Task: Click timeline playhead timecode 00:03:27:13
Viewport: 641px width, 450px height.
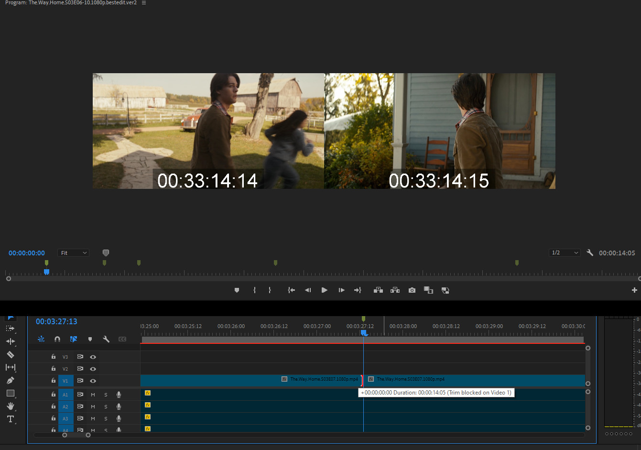Action: click(x=56, y=321)
